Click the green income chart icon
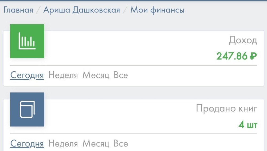Image resolution: width=267 pixels, height=151 pixels. click(27, 41)
